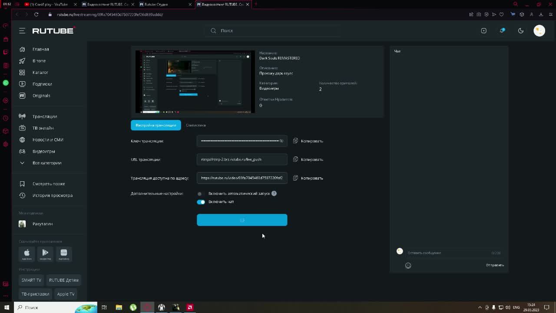Viewport: 556px width, 313px height.
Task: Open RUTUBE Детям link
Action: tap(64, 280)
